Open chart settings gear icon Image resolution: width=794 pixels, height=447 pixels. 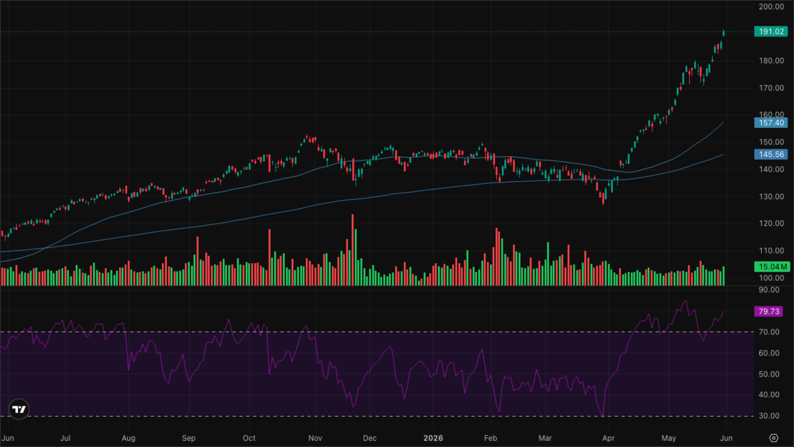click(x=774, y=438)
